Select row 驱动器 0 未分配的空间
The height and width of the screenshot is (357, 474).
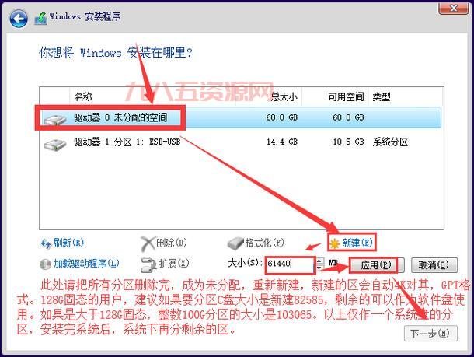tap(240, 117)
